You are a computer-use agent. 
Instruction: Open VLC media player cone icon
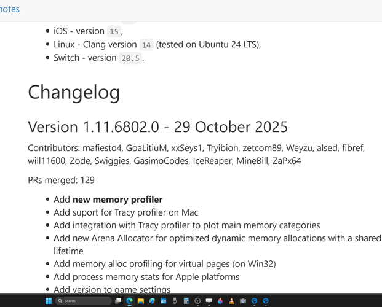click(x=231, y=301)
